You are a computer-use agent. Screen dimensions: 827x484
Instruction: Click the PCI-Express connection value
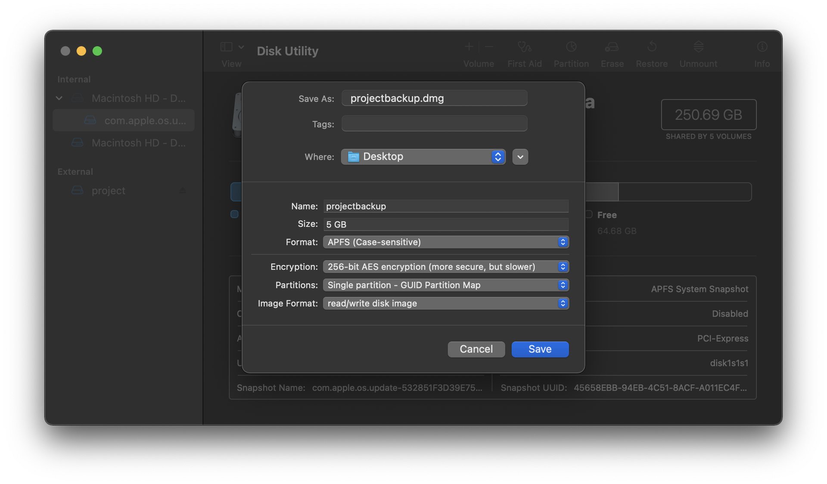pos(723,339)
